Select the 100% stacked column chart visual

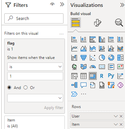tap(120, 39)
